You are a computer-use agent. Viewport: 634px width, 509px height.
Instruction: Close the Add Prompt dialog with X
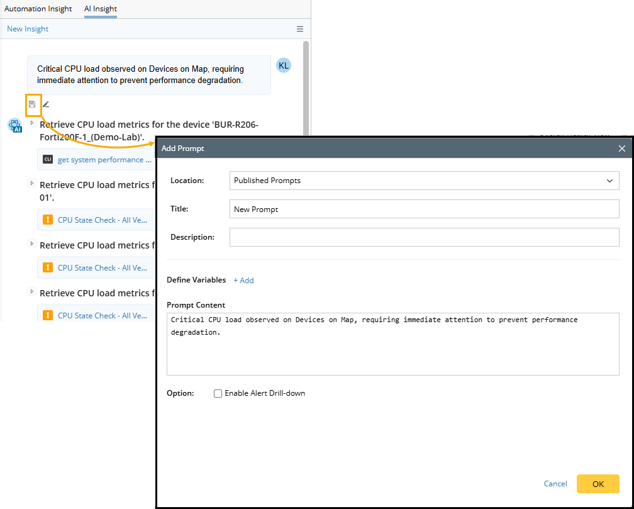pos(621,148)
